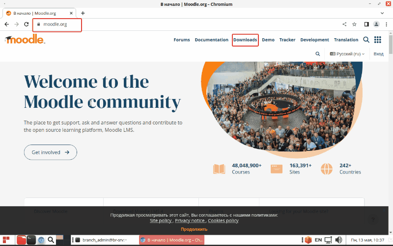Open the Русский (ru) language dropdown
Viewport: 393px width, 246px height.
[347, 54]
